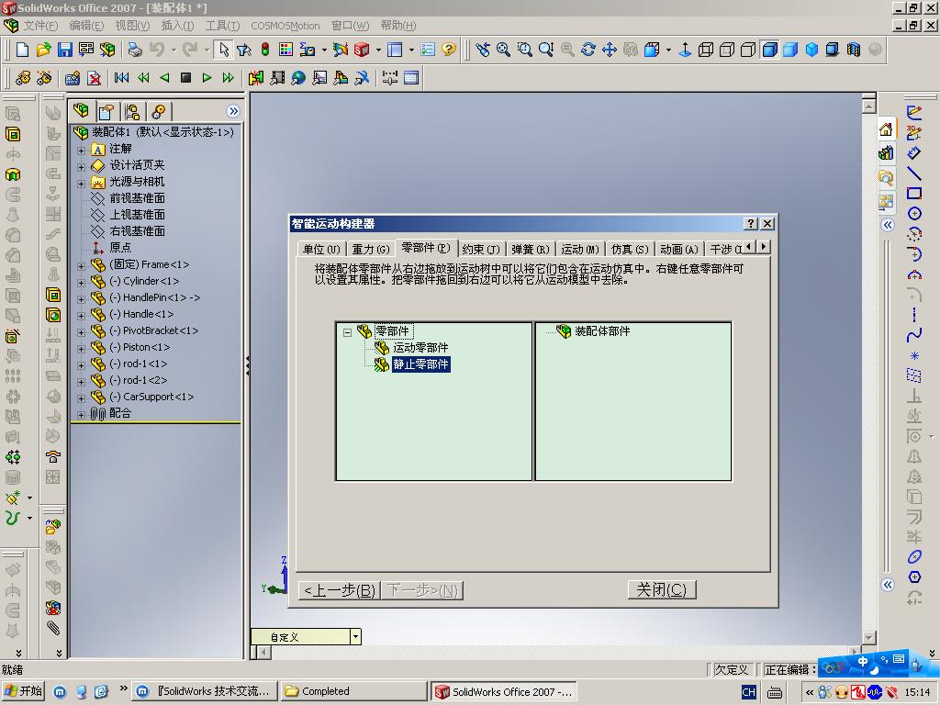Switch to the 动画(A) tab
Screen dimensions: 940x705
[678, 249]
